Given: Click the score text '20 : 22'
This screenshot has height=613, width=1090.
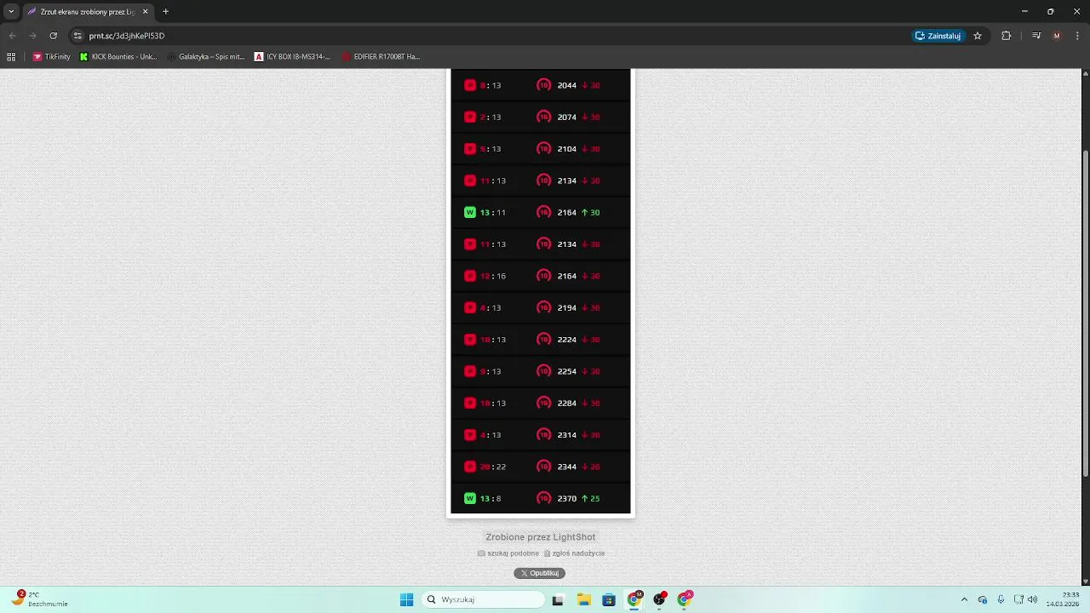Looking at the screenshot, I should 493,467.
